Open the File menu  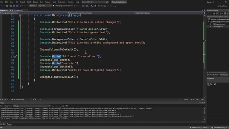tap(1, 2)
